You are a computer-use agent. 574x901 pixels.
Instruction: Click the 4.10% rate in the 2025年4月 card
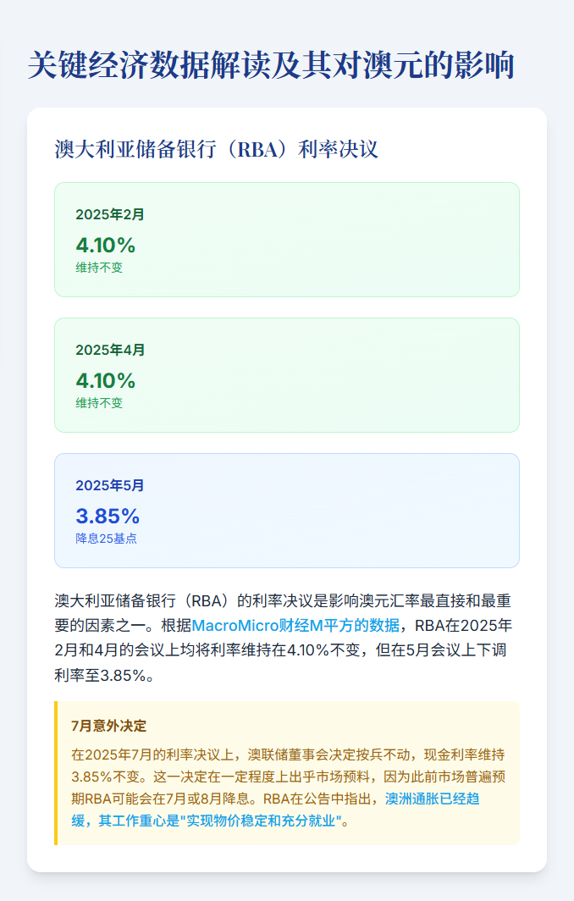tap(106, 380)
